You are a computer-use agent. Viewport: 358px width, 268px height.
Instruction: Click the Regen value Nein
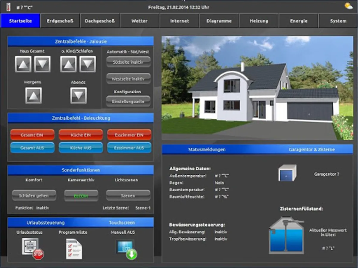[219, 183]
